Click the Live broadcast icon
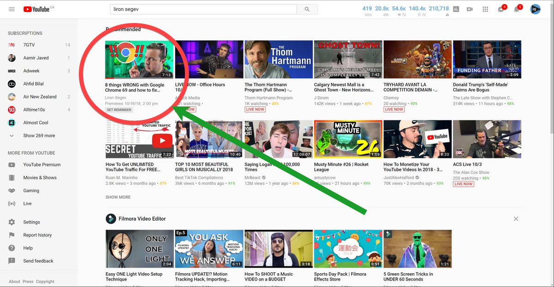The width and height of the screenshot is (554, 287). (12, 203)
